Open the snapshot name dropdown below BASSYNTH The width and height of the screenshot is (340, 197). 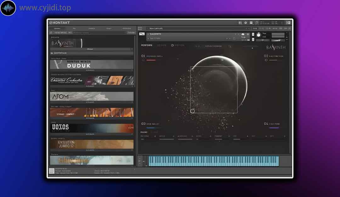click(148, 39)
